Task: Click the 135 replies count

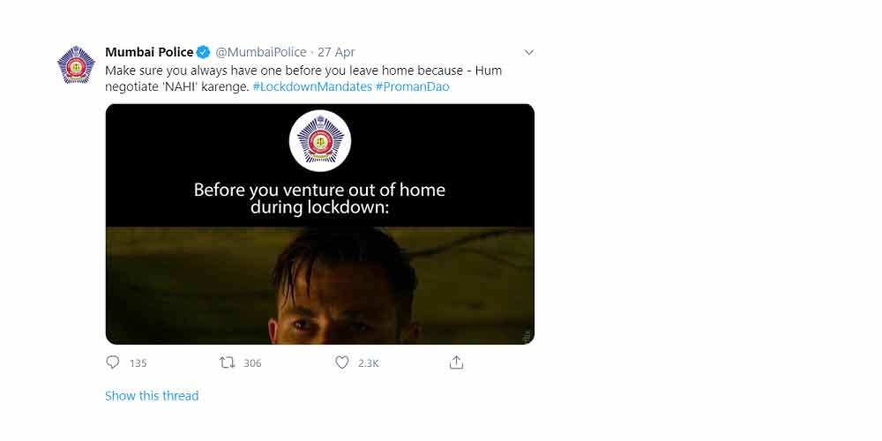Action: click(x=138, y=363)
